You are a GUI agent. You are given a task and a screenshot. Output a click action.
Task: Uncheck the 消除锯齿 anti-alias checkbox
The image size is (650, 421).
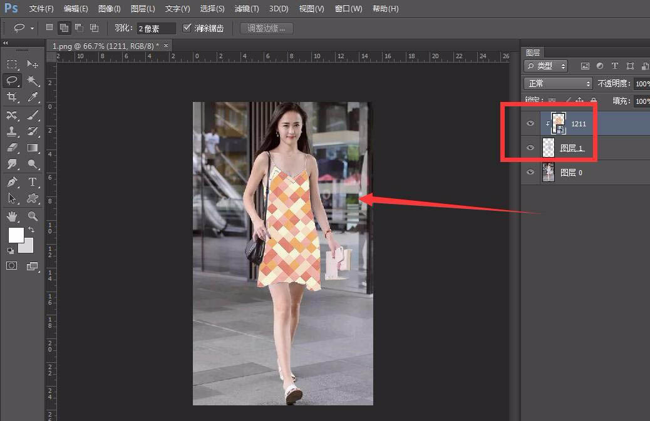187,28
